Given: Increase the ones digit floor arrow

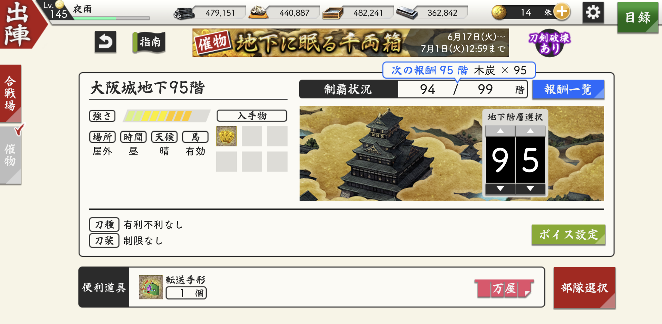Looking at the screenshot, I should coord(530,131).
